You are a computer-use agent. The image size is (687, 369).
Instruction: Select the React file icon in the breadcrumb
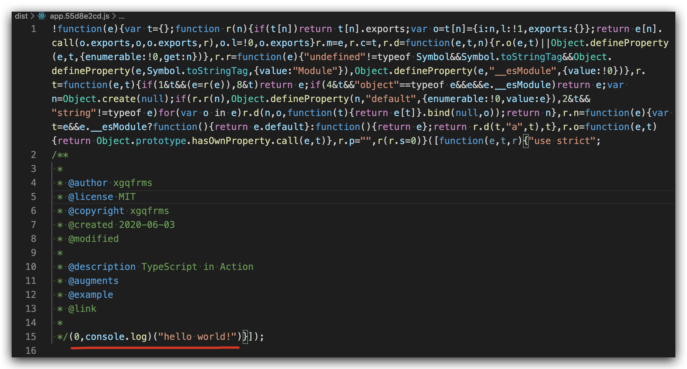(x=42, y=16)
